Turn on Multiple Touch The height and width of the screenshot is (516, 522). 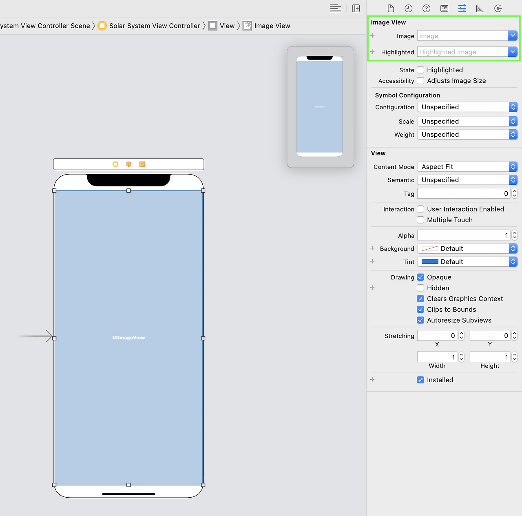(x=420, y=220)
